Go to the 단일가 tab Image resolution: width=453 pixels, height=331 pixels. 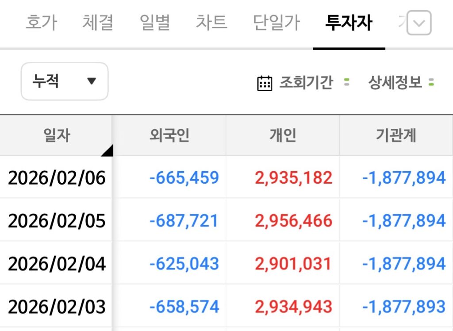click(276, 23)
